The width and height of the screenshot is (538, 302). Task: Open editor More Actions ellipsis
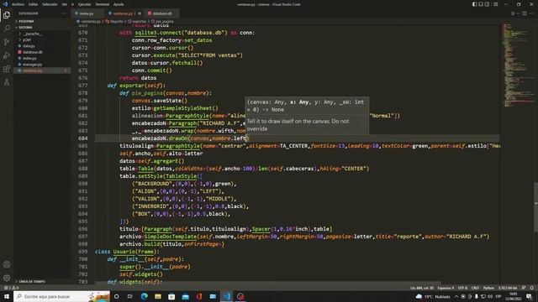tap(531, 13)
